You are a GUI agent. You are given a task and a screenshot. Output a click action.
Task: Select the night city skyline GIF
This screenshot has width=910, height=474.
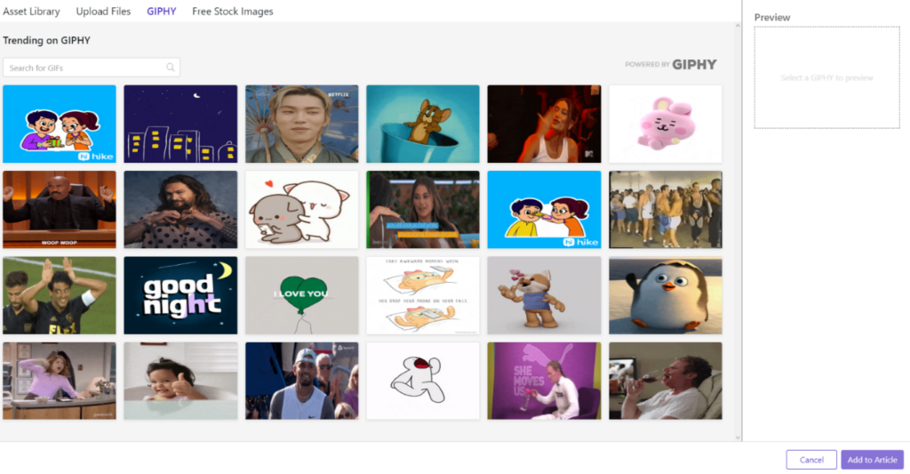click(180, 124)
